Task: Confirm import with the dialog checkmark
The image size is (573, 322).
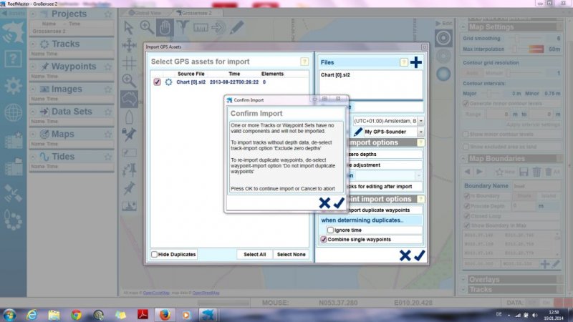Action: (339, 203)
